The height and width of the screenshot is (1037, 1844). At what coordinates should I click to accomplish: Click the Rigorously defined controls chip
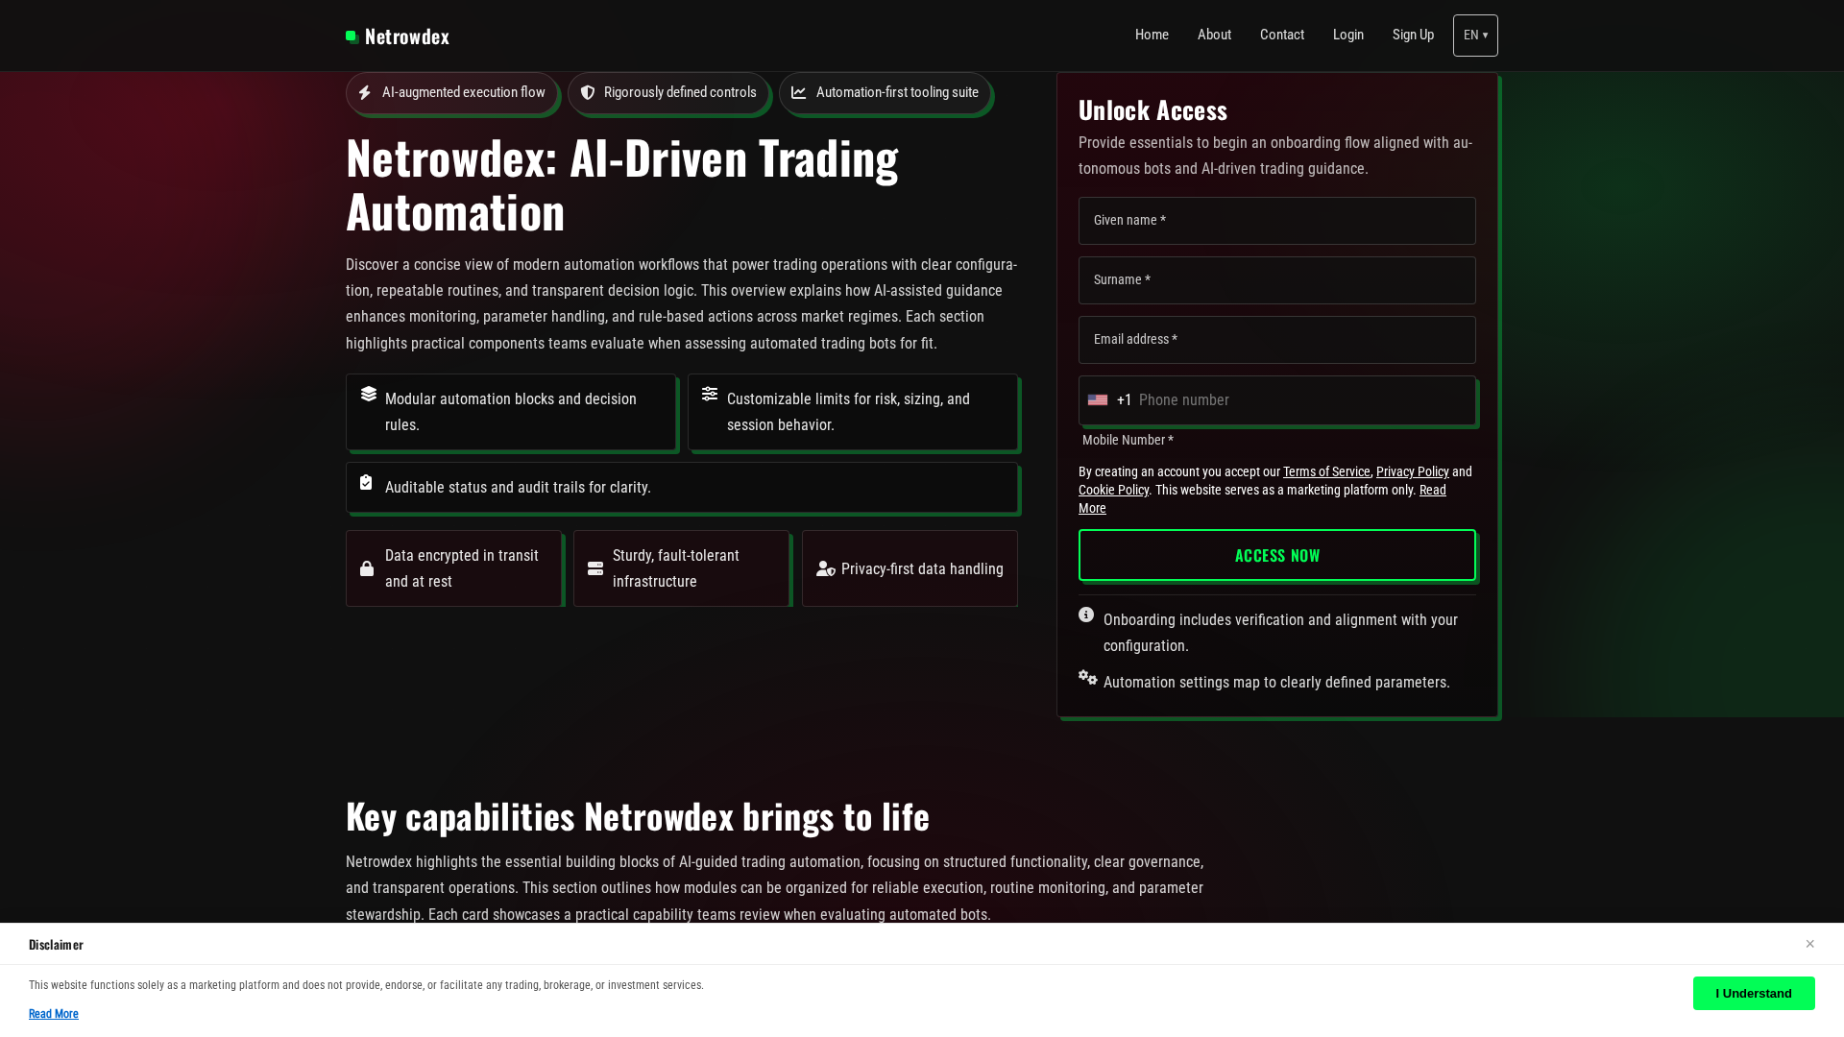tap(668, 93)
